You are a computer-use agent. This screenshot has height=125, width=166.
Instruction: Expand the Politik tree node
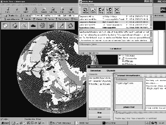point(123,61)
